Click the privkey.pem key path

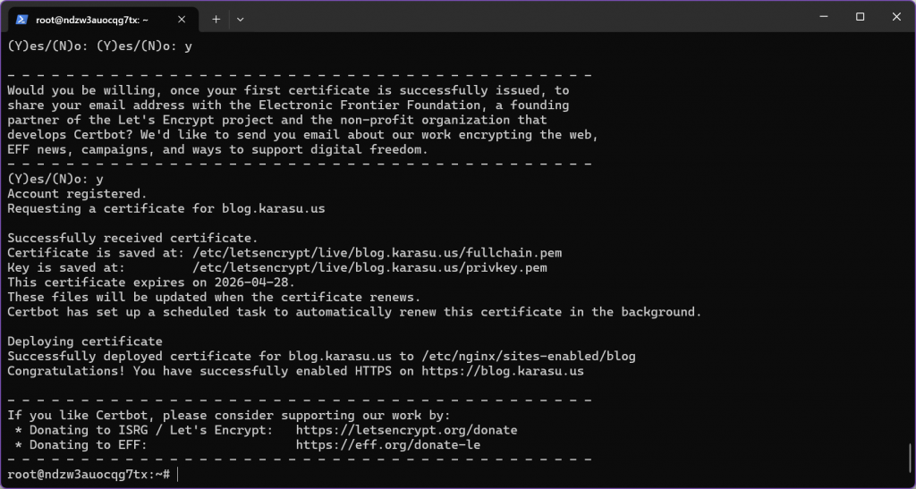(369, 267)
